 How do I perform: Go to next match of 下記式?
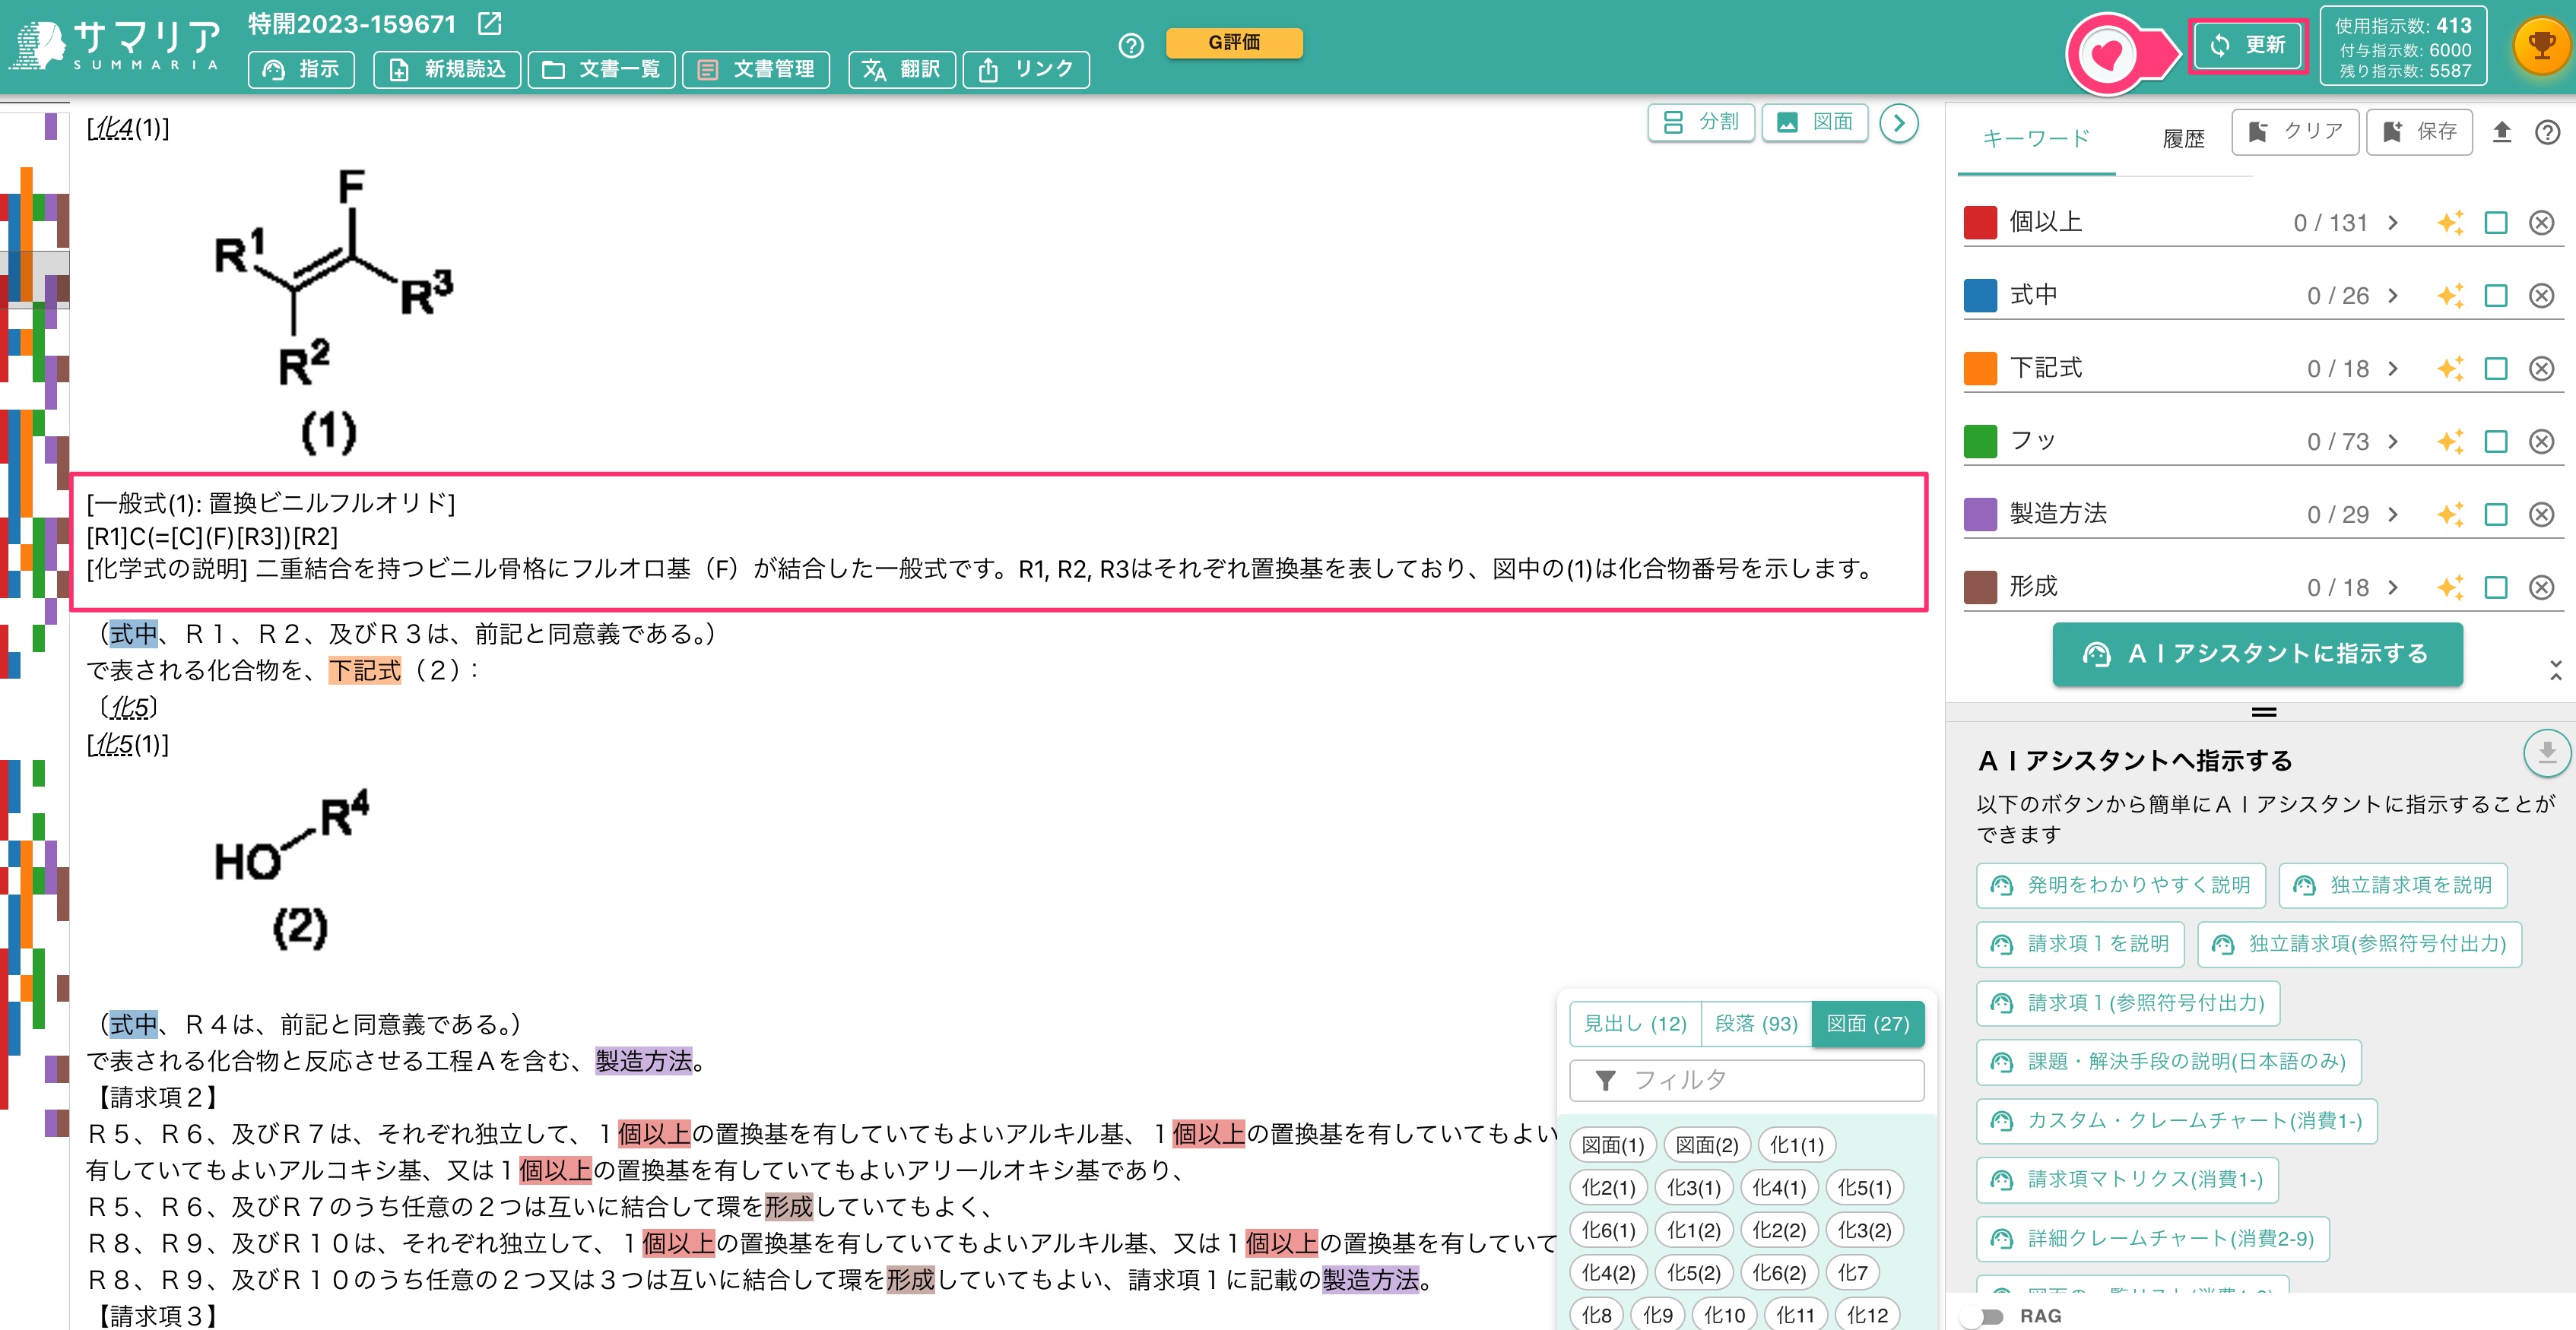pos(2393,369)
